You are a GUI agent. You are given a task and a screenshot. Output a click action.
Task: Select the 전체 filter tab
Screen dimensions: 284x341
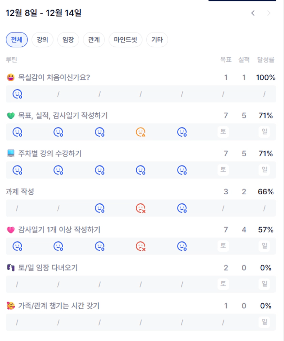pyautogui.click(x=17, y=40)
